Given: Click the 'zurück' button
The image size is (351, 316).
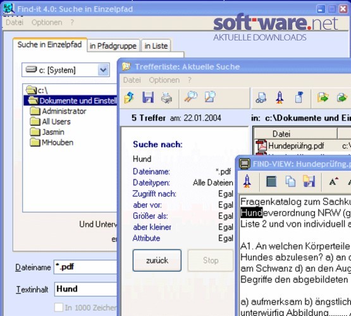Looking at the screenshot, I should [x=157, y=260].
